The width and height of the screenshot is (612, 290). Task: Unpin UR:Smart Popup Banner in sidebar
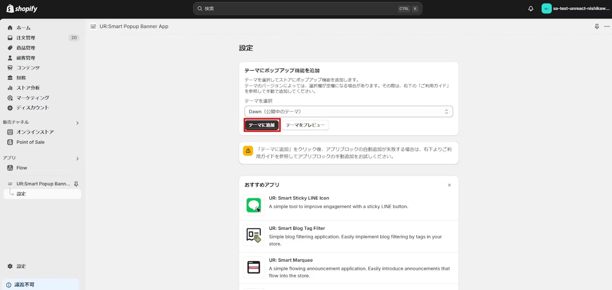click(x=76, y=184)
